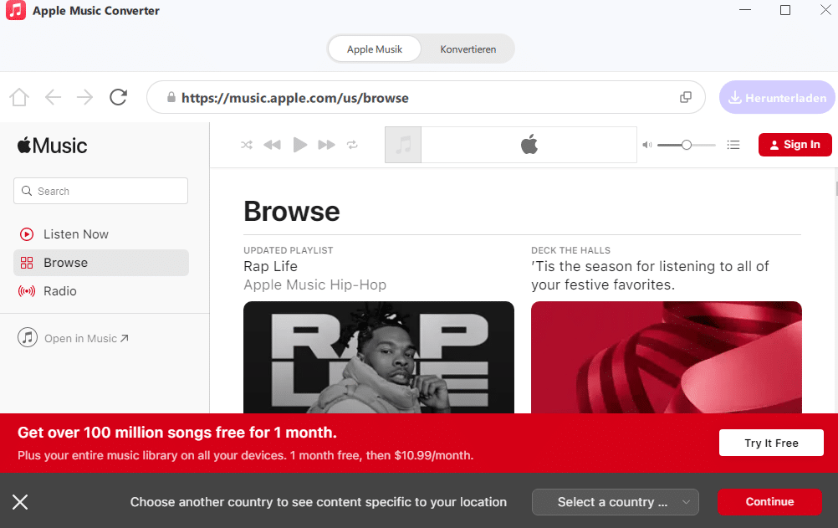This screenshot has height=528, width=838.
Task: Open the playing next queue list
Action: 733,145
